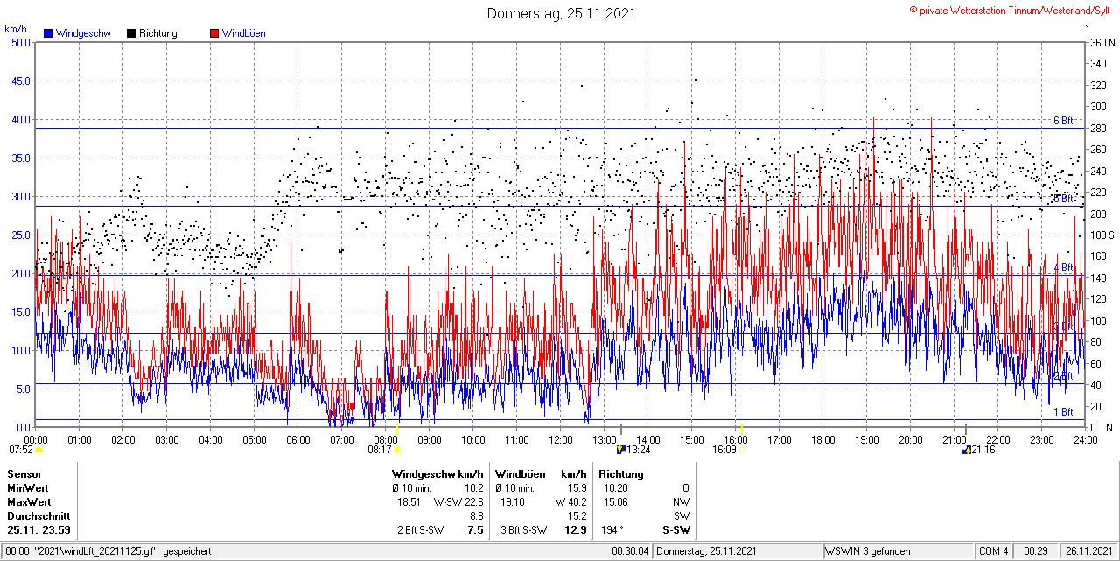Click the yellow sun icon next to 08:17

tap(398, 450)
